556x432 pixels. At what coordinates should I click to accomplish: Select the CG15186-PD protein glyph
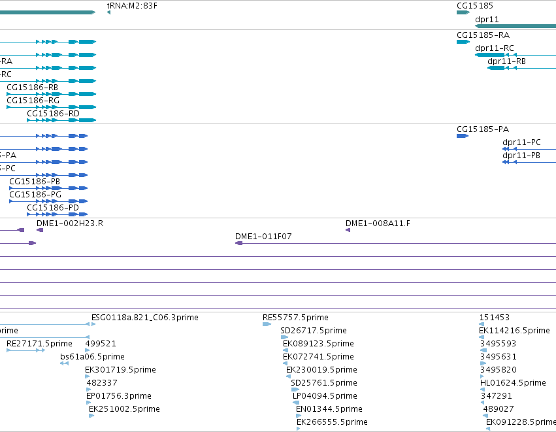click(57, 214)
